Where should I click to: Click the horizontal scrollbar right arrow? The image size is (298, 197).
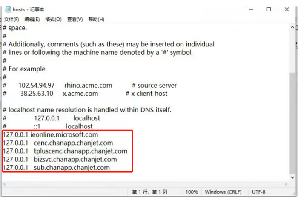286,184
